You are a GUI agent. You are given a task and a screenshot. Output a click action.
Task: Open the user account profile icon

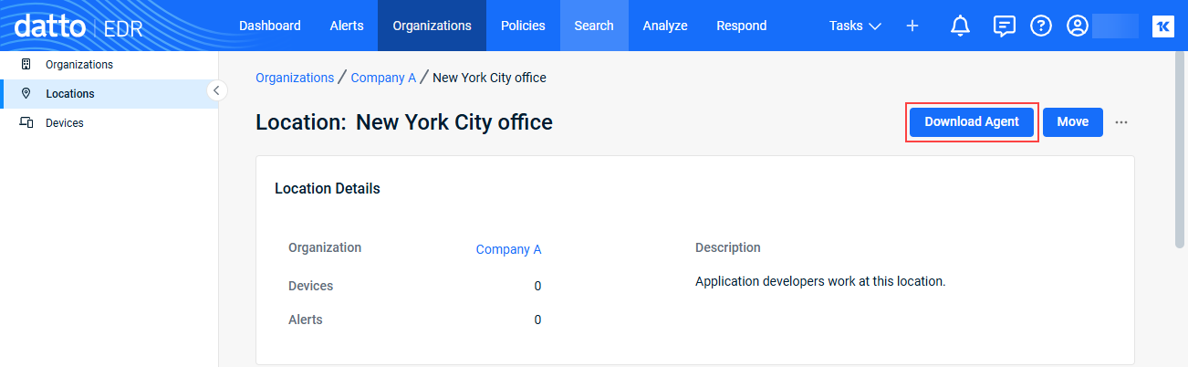click(x=1078, y=26)
